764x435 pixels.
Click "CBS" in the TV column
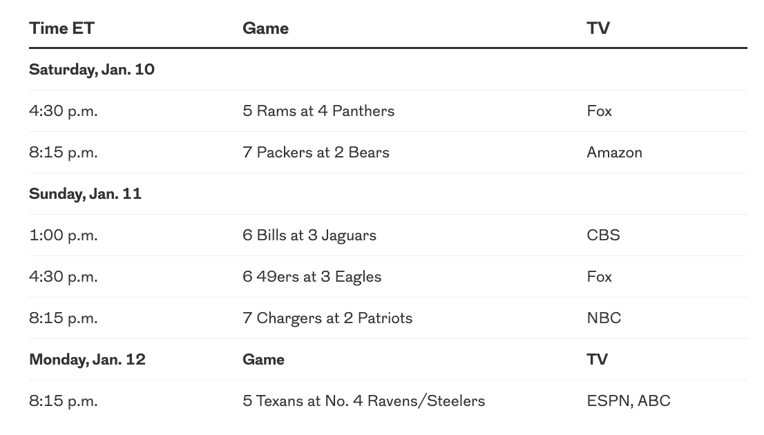(603, 235)
